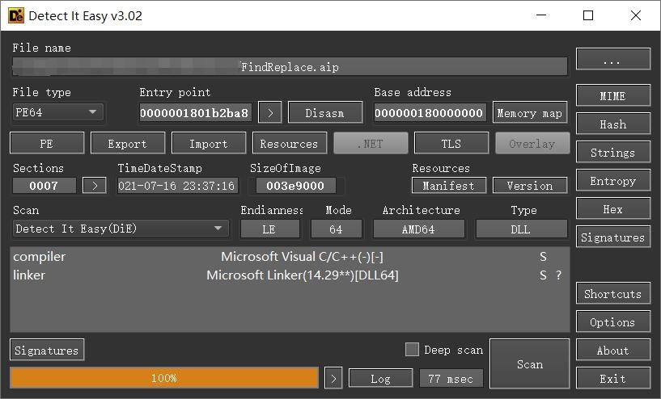Screen dimensions: 661x399
Task: Enable the Deep scan checkbox
Action: pyautogui.click(x=412, y=350)
